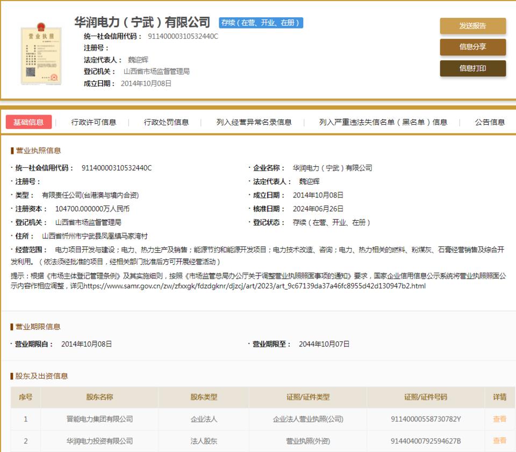Click 查看 for 华润电力投资有限公司
Image resolution: width=516 pixels, height=452 pixels.
(499, 441)
